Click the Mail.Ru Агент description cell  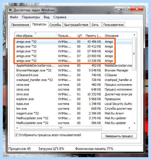[114, 113]
